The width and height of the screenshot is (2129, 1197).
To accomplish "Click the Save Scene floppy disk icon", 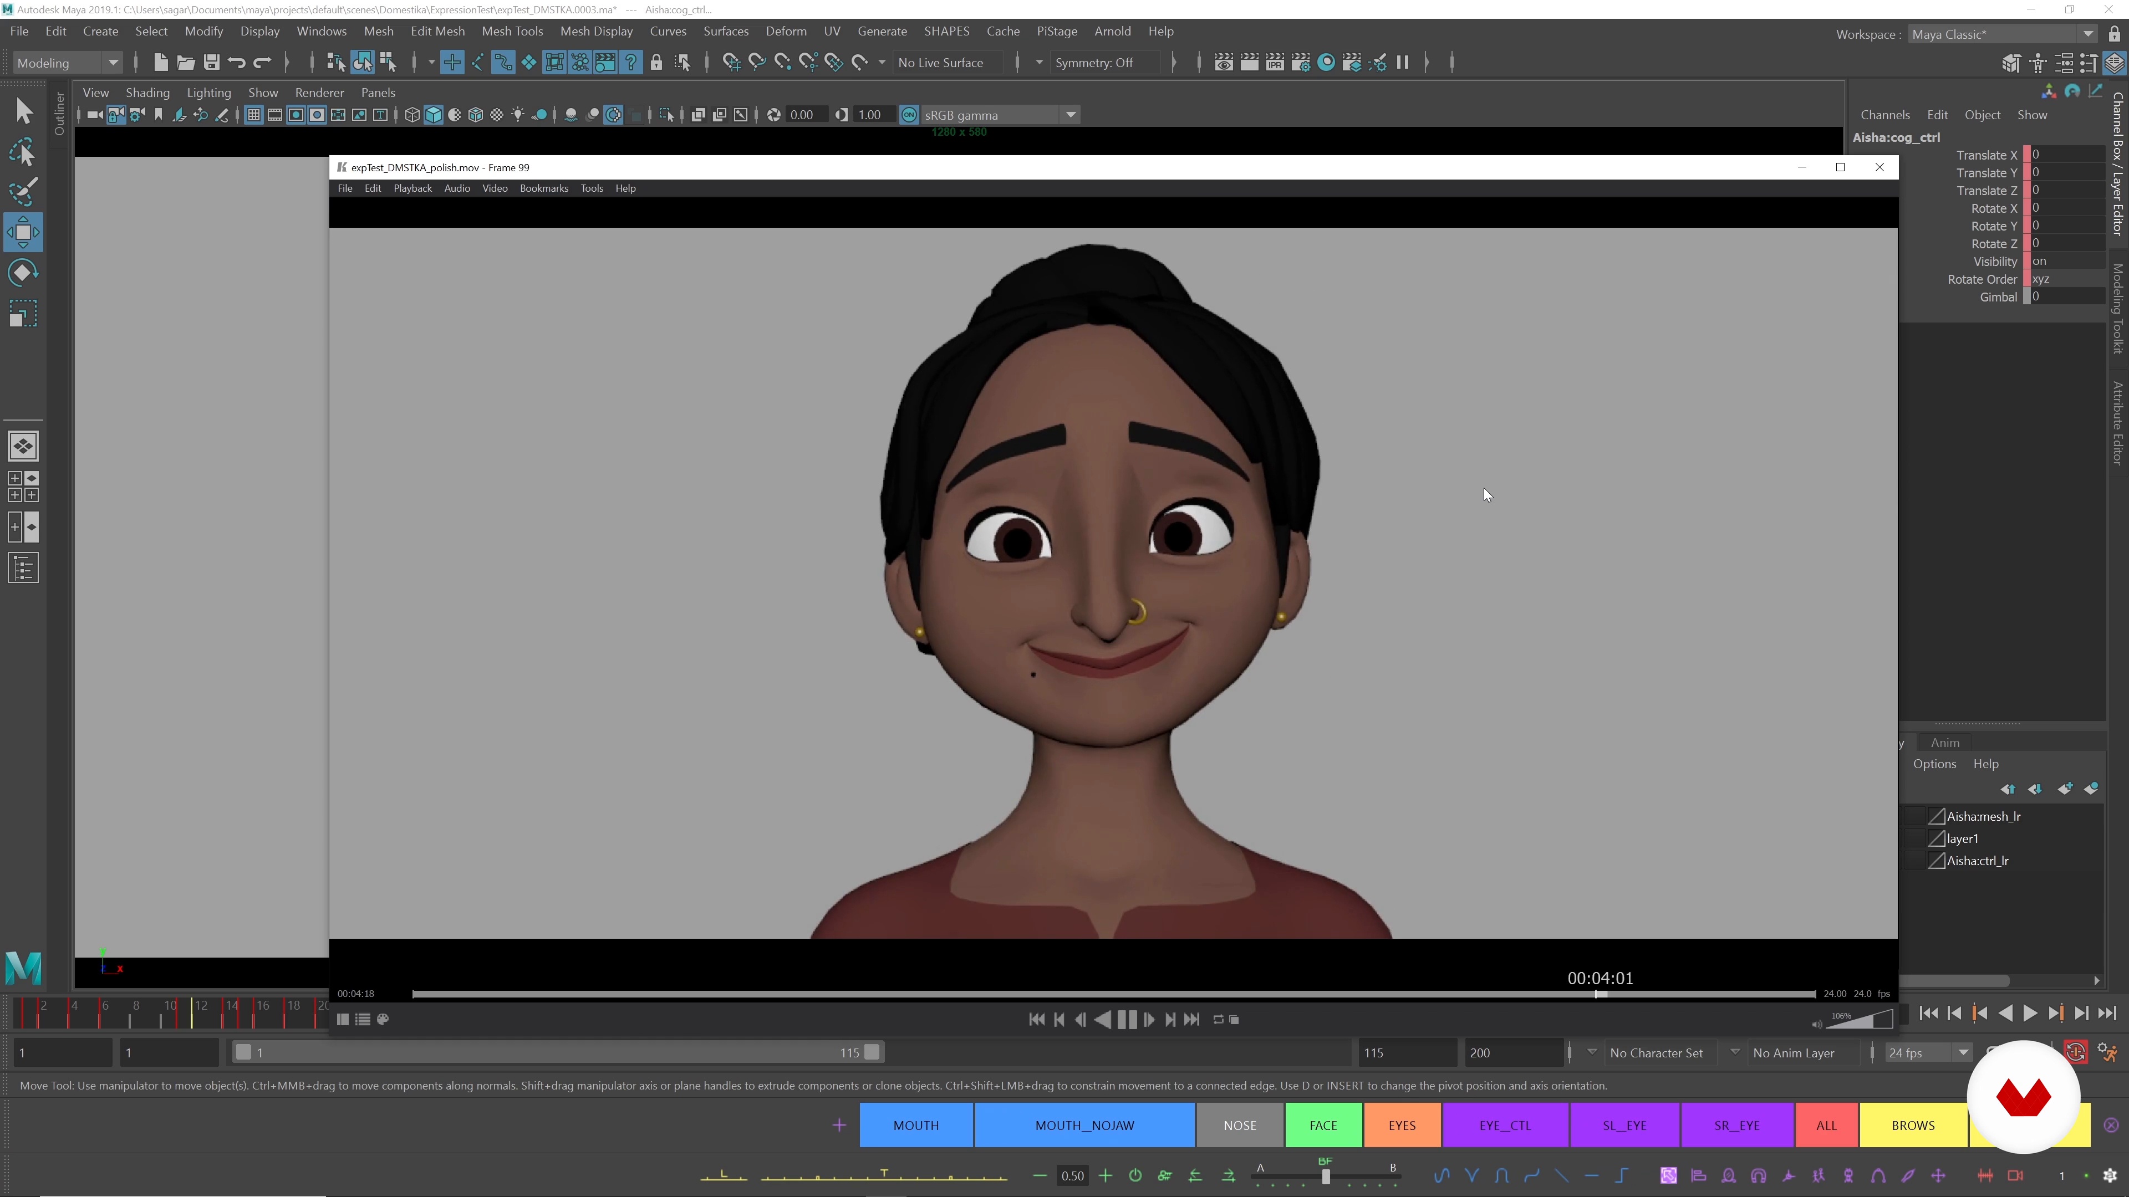I will [x=212, y=62].
